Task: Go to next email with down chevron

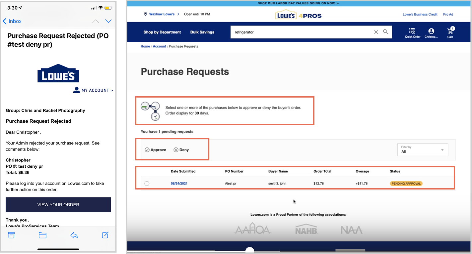Action: tap(108, 21)
